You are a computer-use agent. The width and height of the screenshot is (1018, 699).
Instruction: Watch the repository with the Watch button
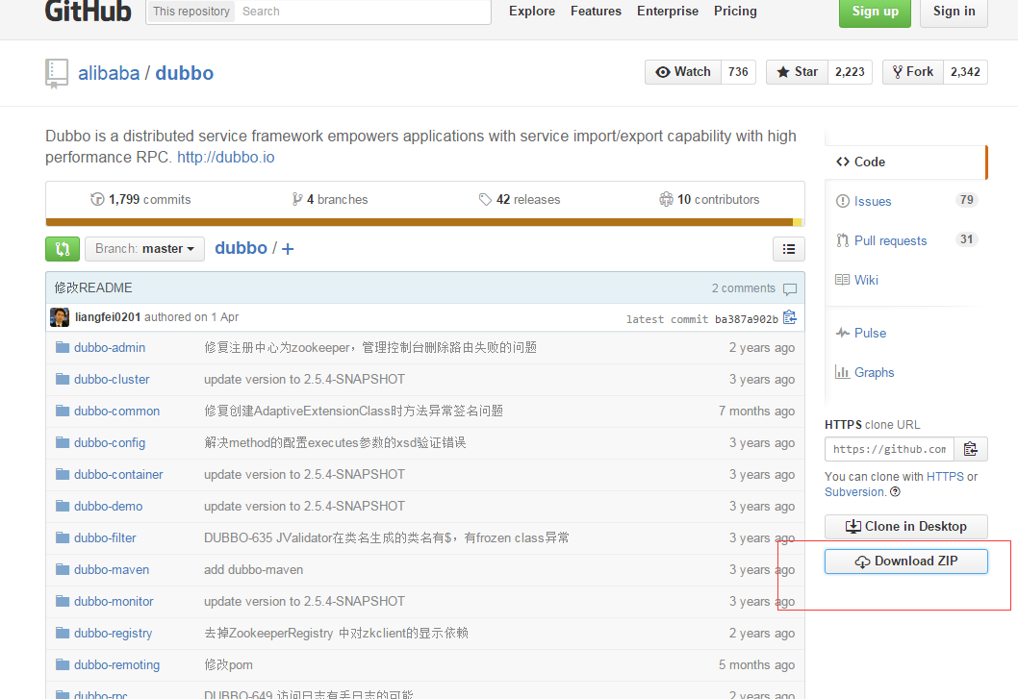click(x=683, y=72)
